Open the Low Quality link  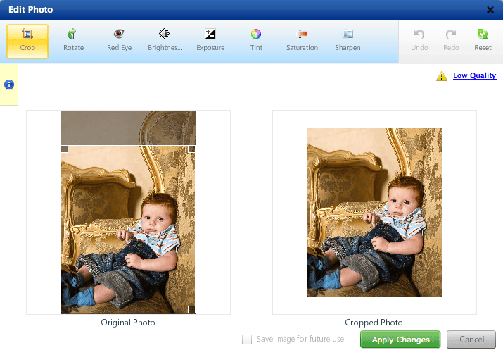point(474,75)
